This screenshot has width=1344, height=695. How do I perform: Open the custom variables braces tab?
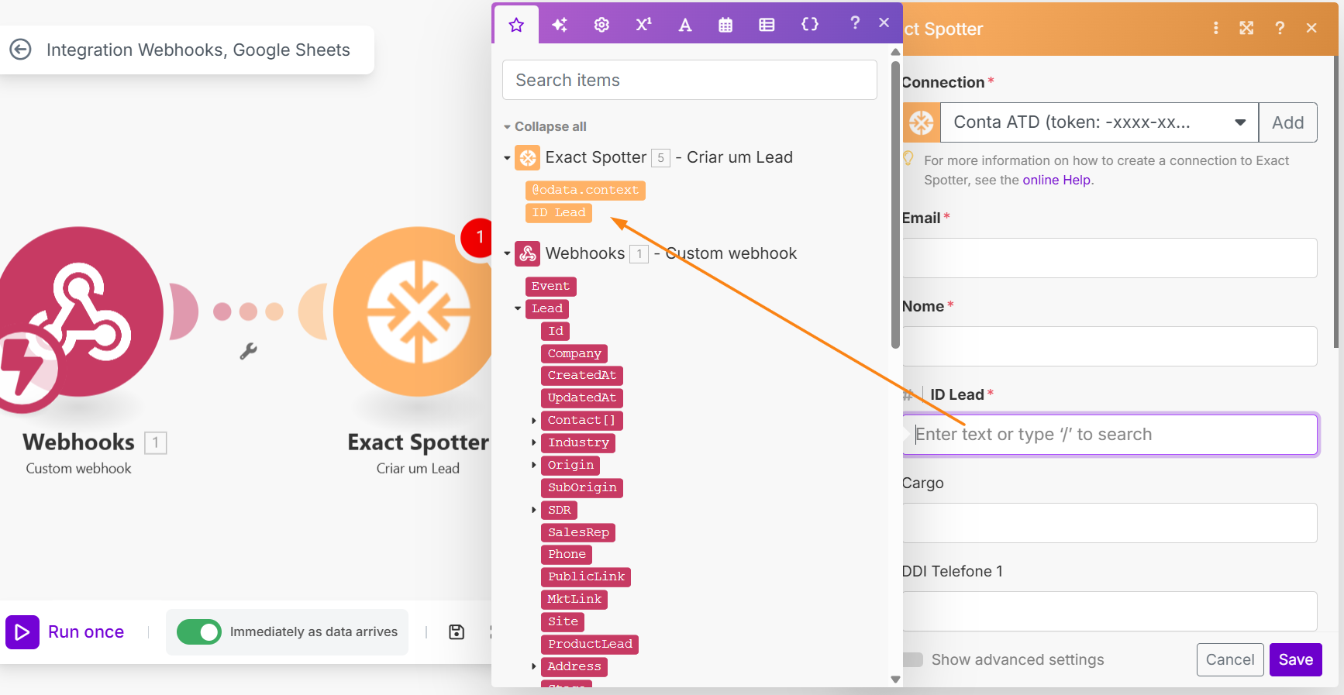coord(809,24)
